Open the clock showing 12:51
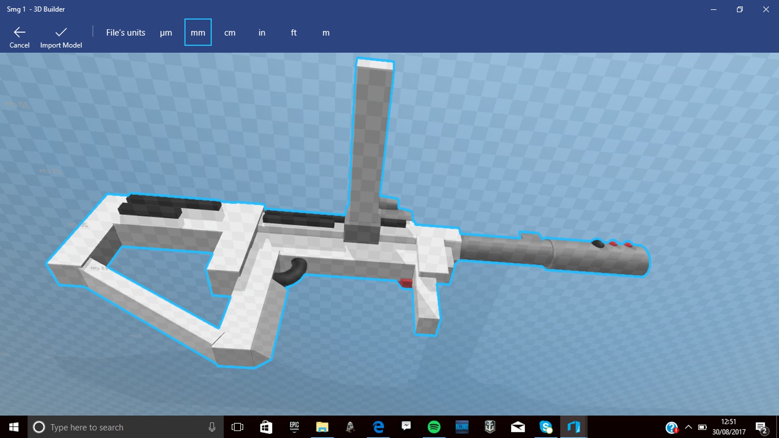 729,427
